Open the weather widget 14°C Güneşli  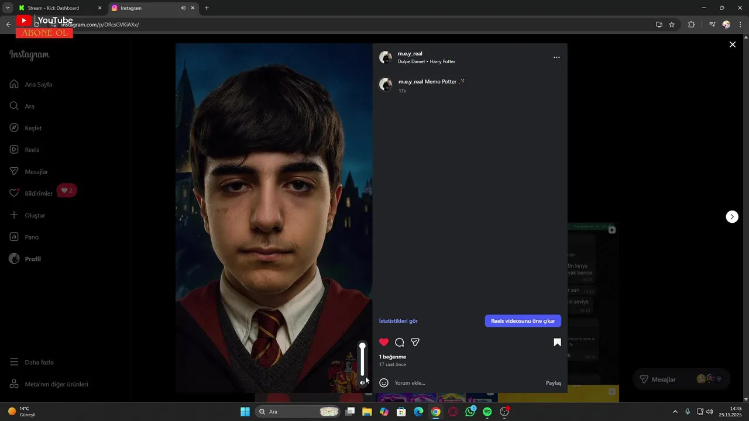[x=22, y=412]
